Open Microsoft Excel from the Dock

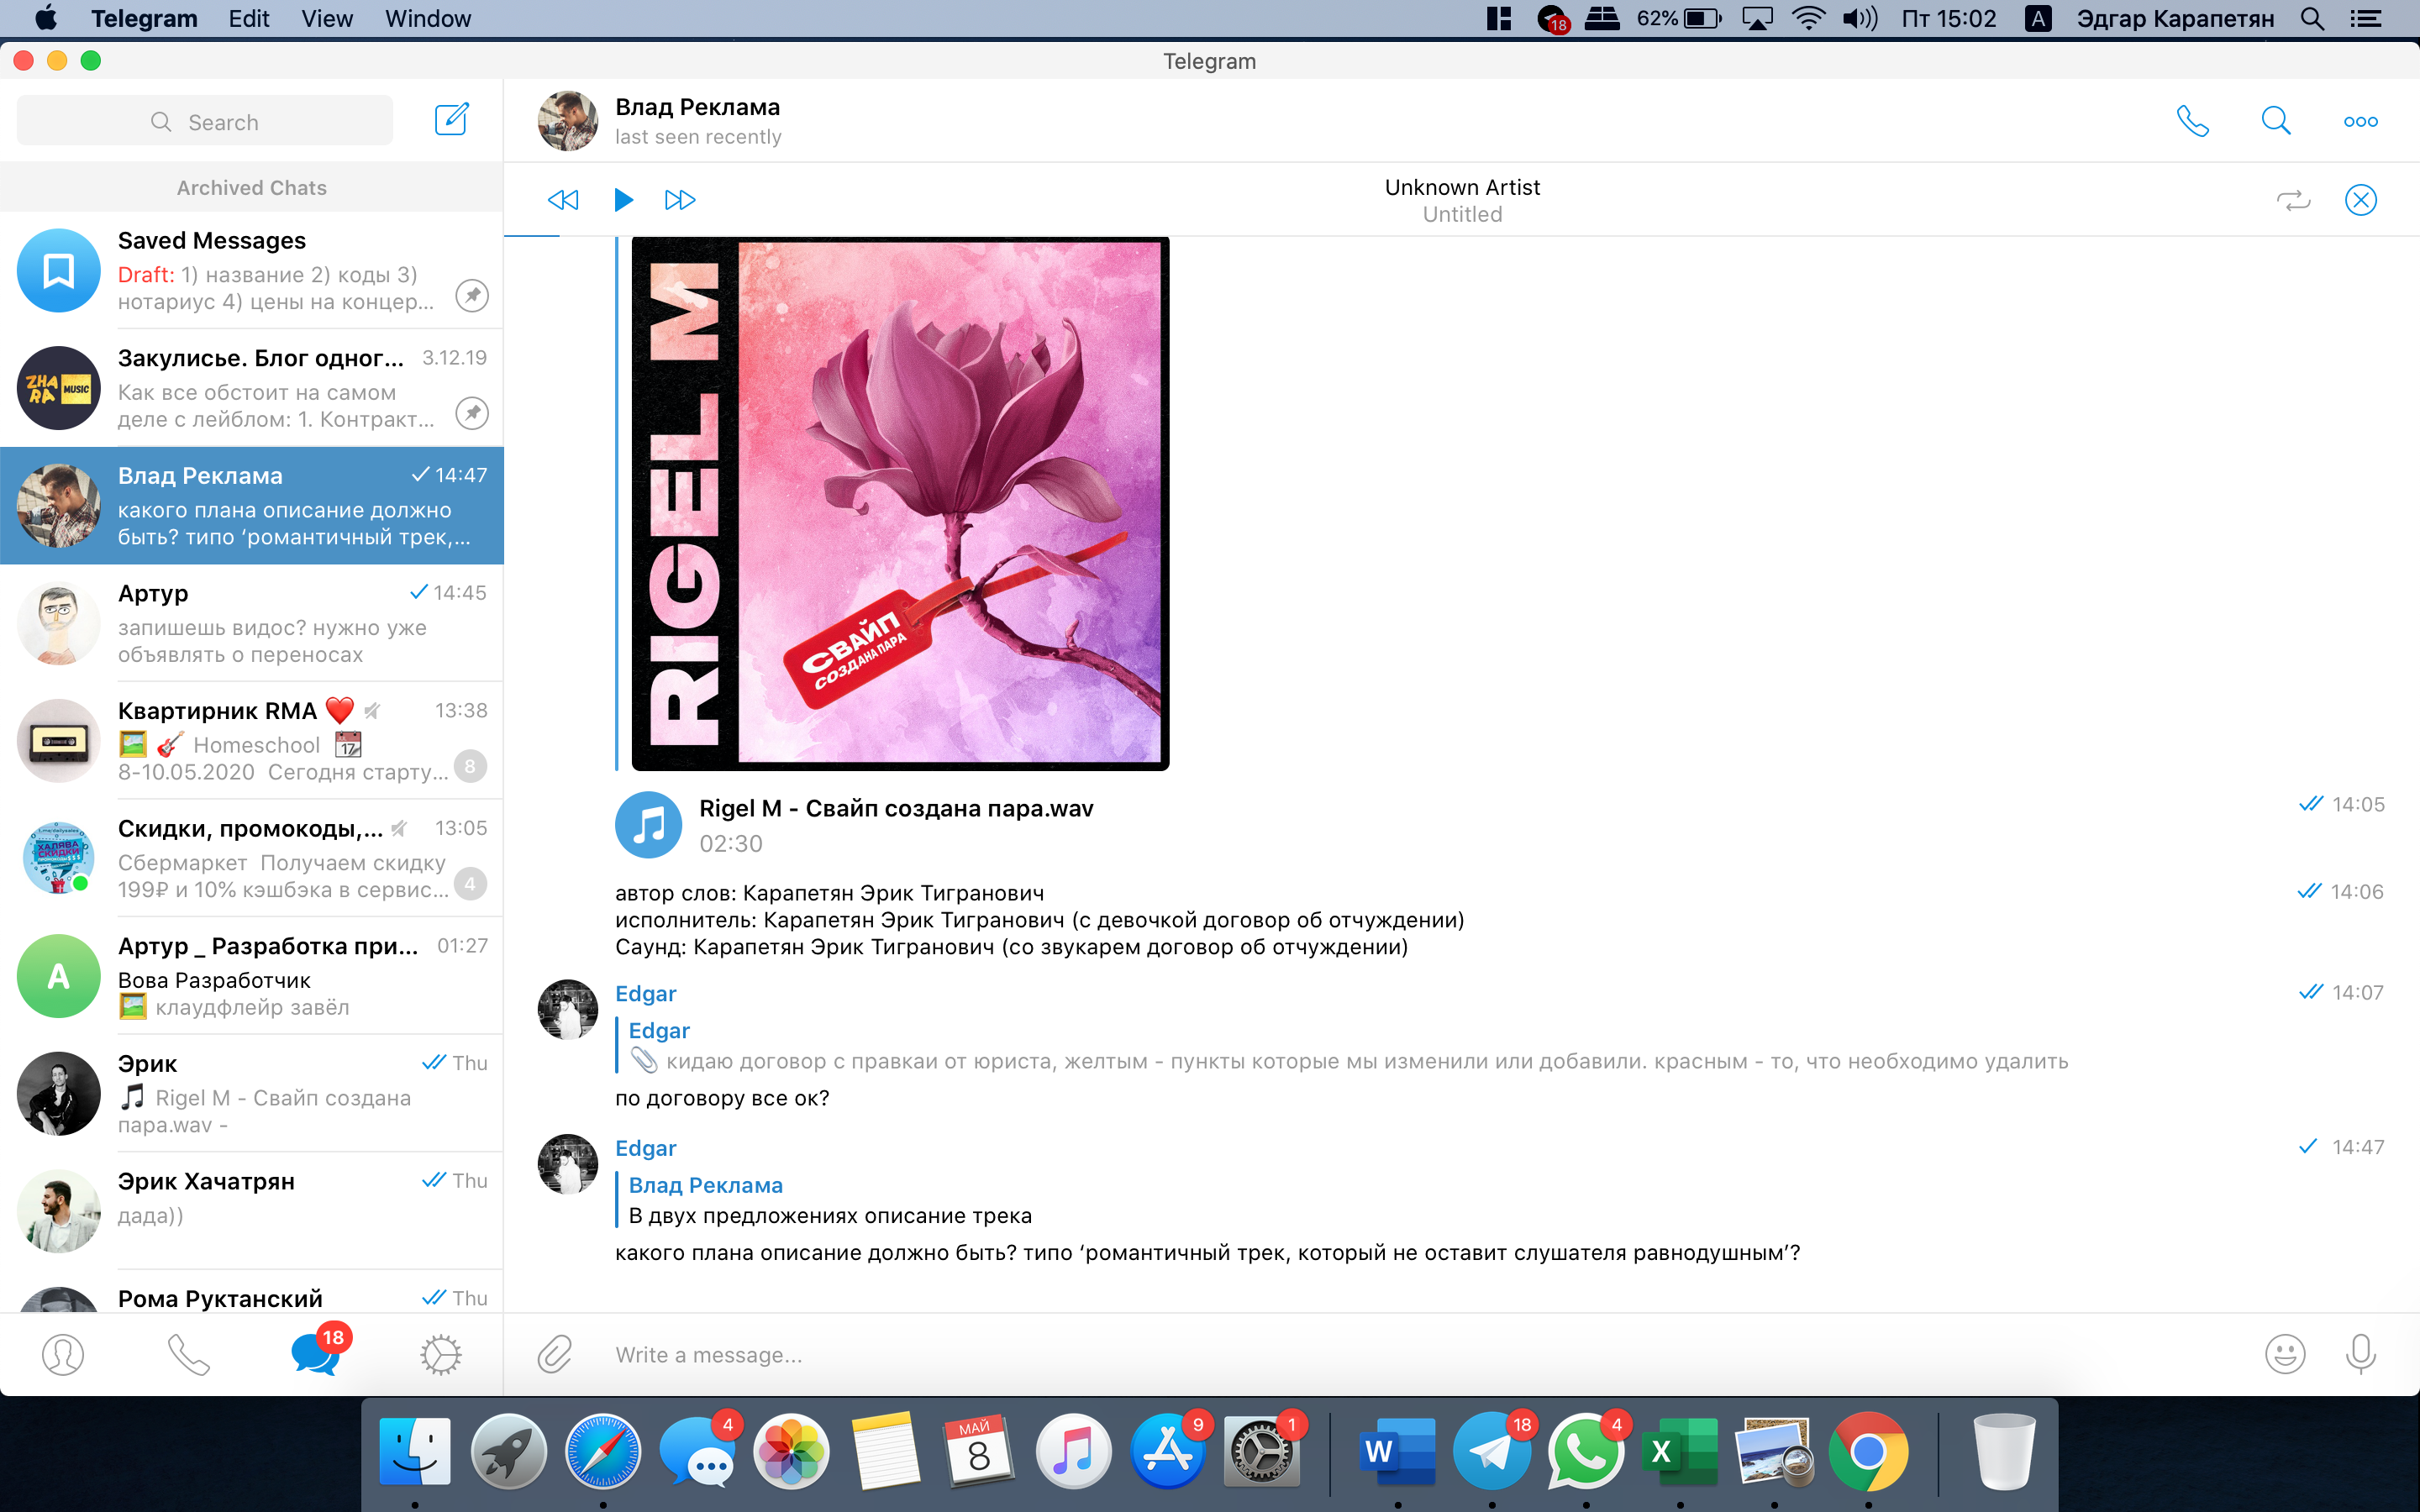pyautogui.click(x=1680, y=1451)
